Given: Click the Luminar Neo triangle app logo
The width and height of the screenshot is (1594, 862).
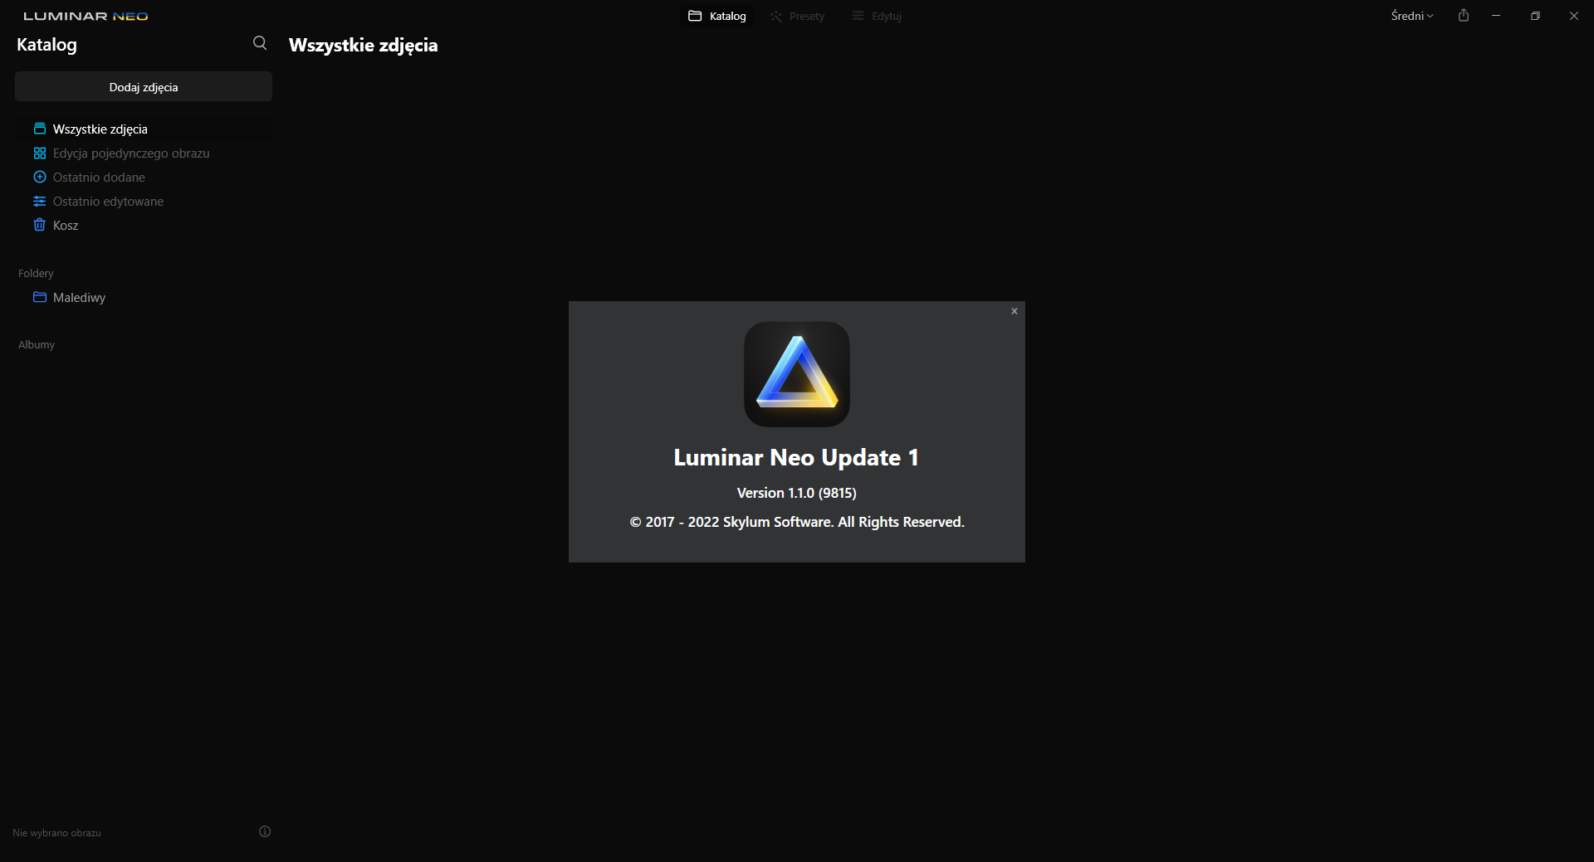Looking at the screenshot, I should point(797,374).
